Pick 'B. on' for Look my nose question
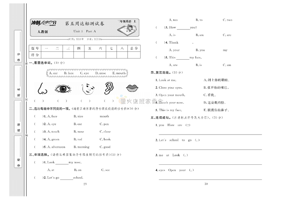Screen dimensions: 281x199 coord(78,170)
